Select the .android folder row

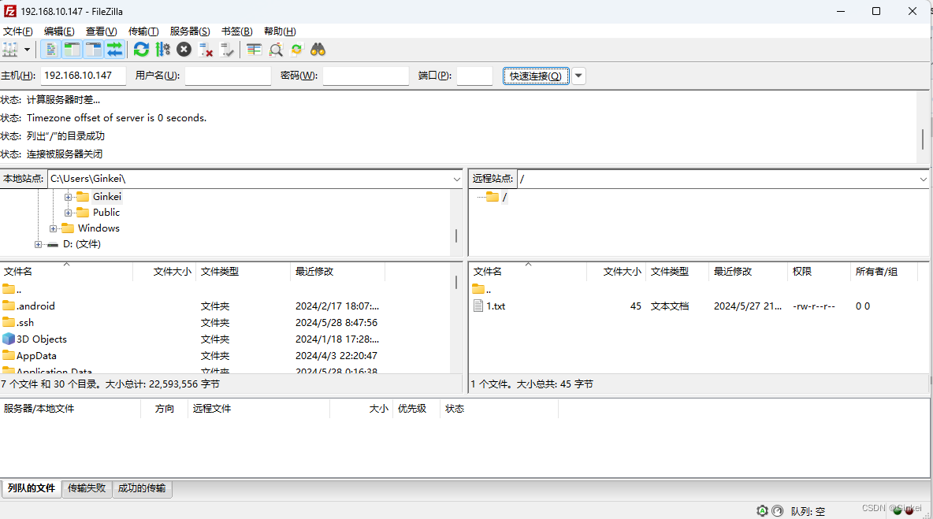(x=225, y=306)
